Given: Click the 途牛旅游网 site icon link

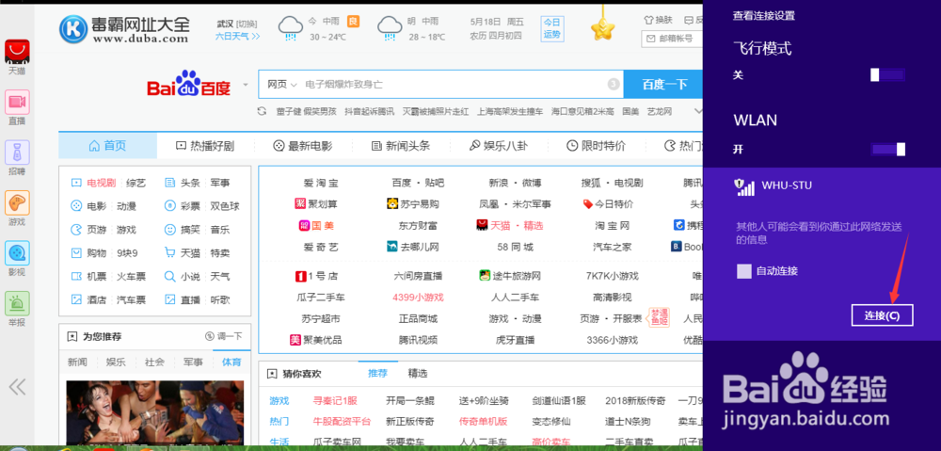Looking at the screenshot, I should [x=485, y=276].
